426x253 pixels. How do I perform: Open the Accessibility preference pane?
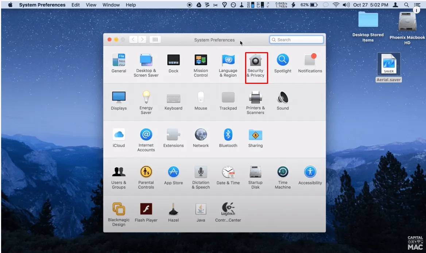click(310, 175)
